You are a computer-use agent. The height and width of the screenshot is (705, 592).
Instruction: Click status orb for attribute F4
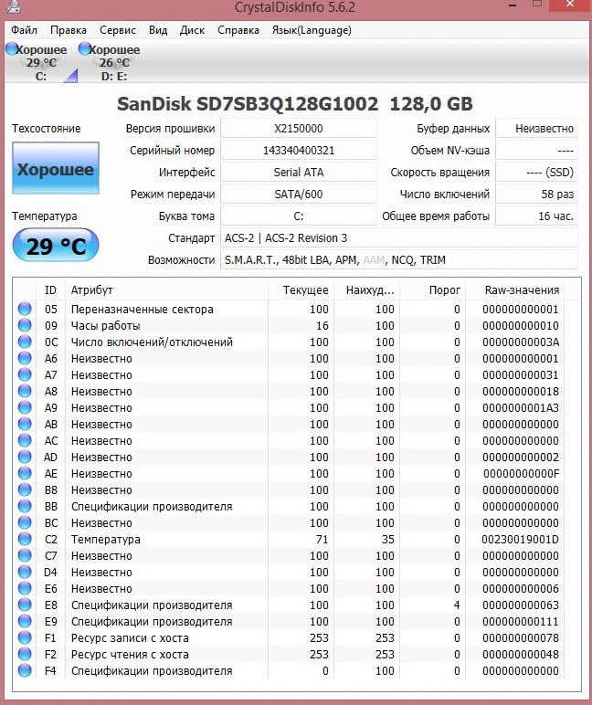[25, 670]
